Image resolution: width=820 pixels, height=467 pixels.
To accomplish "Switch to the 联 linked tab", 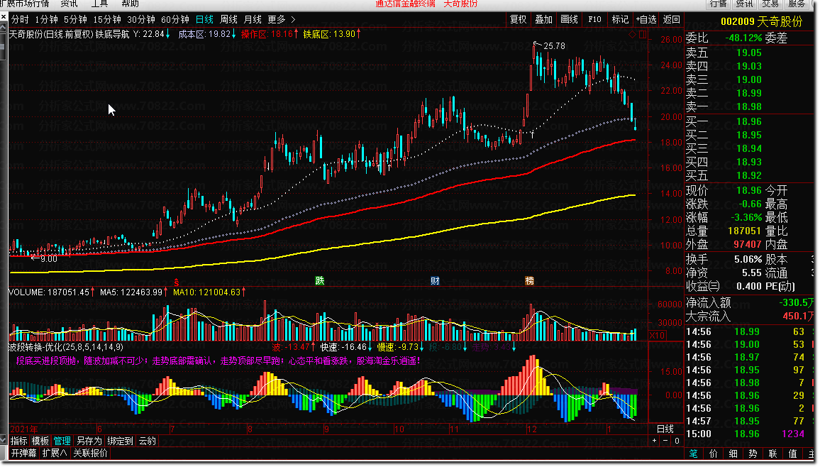I will coord(773,454).
